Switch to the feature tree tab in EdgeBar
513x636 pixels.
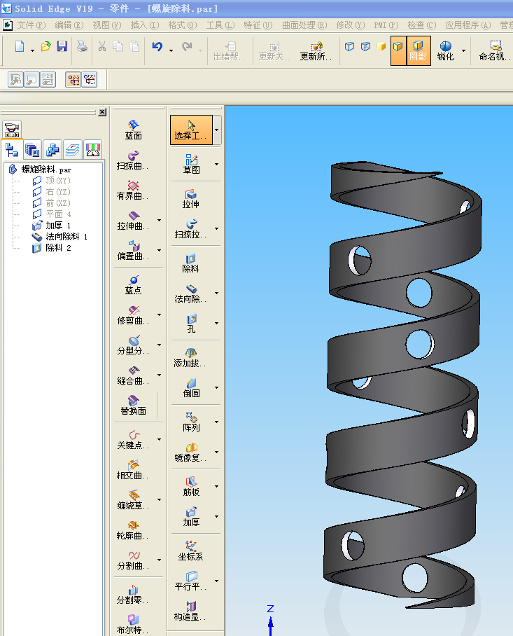[x=12, y=150]
